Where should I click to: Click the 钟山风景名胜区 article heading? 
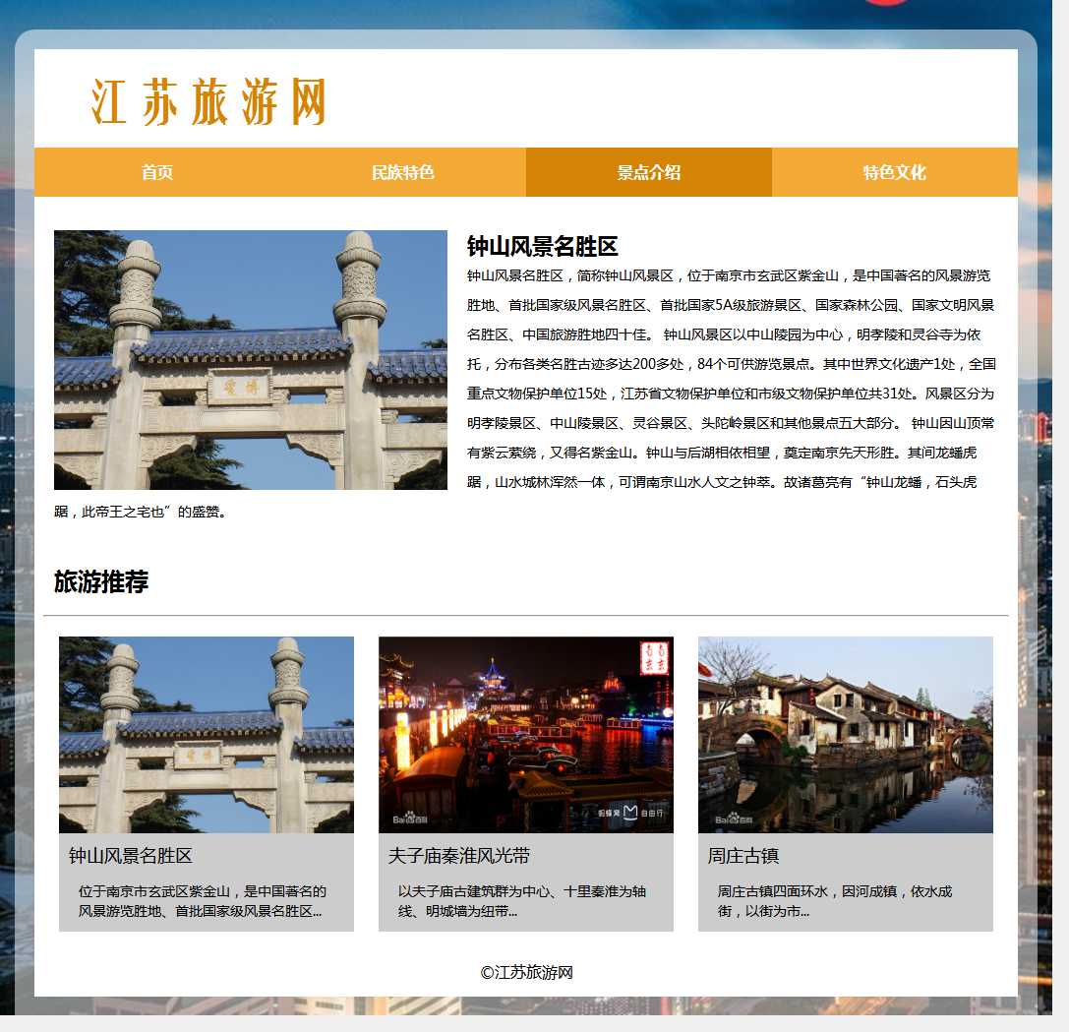[x=543, y=246]
